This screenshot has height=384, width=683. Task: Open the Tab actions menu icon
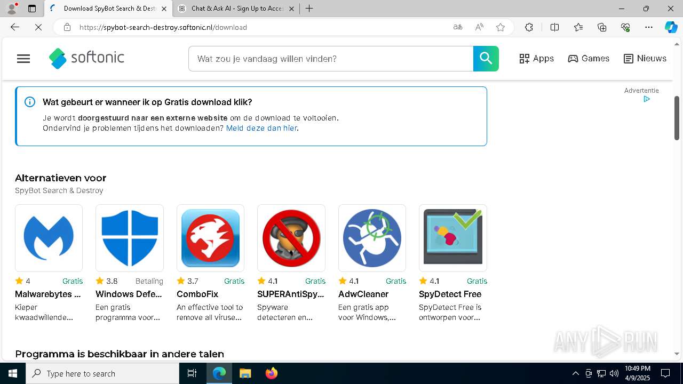point(32,9)
